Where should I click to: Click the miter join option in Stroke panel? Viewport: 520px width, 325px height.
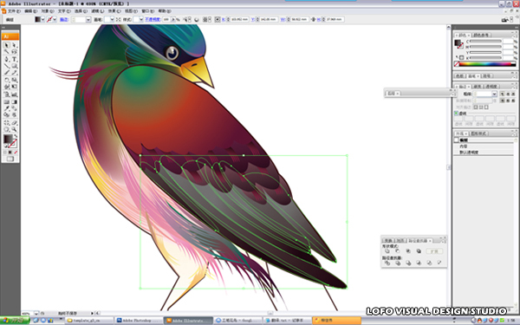click(503, 101)
